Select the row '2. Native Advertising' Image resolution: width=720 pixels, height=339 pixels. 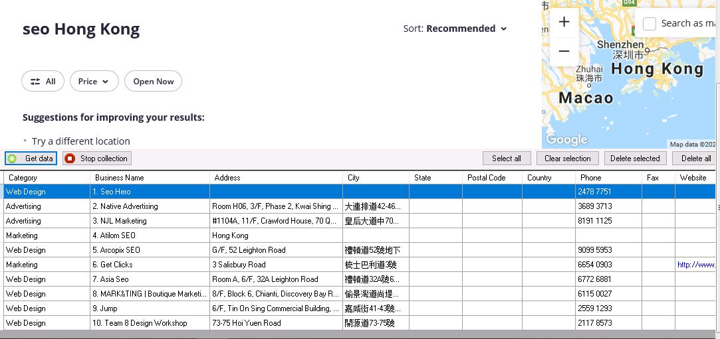click(x=360, y=206)
